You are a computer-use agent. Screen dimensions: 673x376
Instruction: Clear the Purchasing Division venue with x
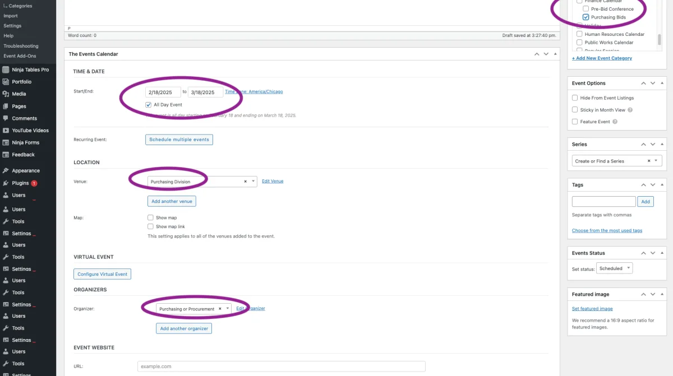click(x=245, y=182)
